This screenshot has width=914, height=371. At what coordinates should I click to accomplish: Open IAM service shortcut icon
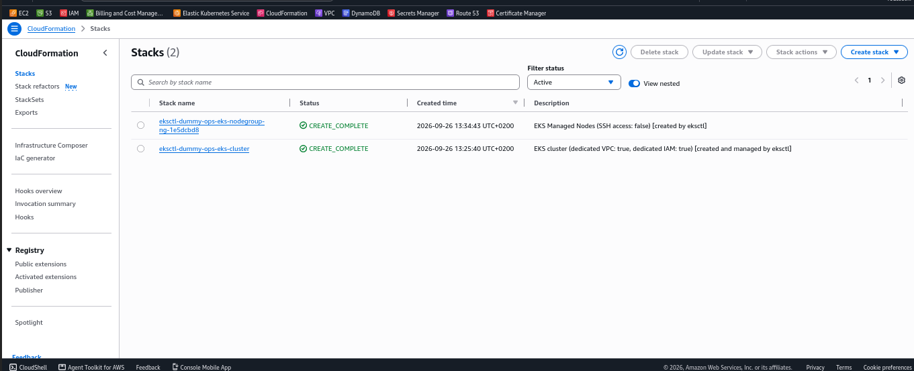[x=63, y=13]
